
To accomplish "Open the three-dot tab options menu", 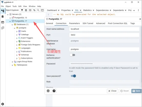I will pos(138,10).
